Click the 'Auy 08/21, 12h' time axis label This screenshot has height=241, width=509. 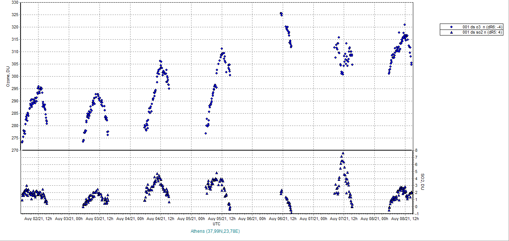coord(405,219)
